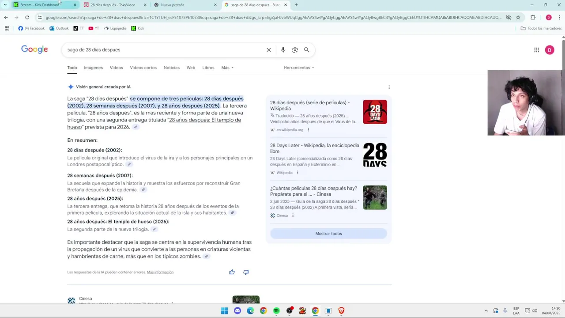Select the Web search tab

pos(191,68)
